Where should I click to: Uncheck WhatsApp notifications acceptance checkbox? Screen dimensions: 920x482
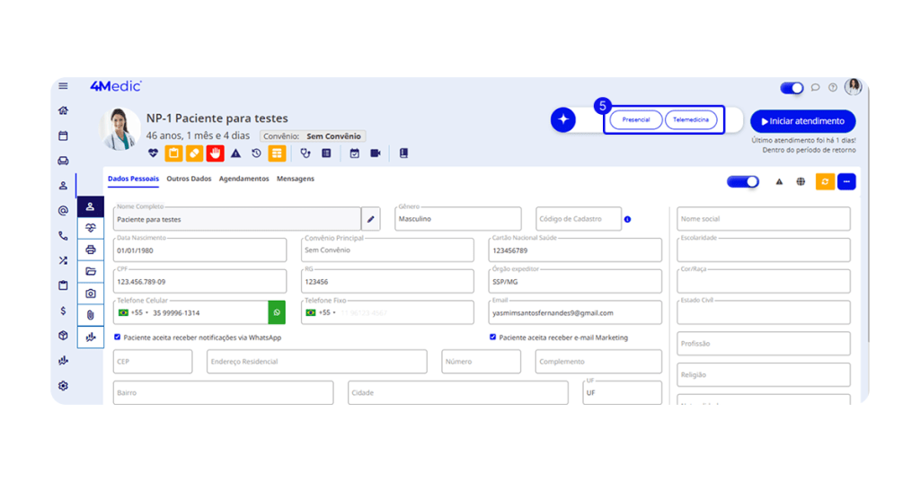[x=118, y=337]
